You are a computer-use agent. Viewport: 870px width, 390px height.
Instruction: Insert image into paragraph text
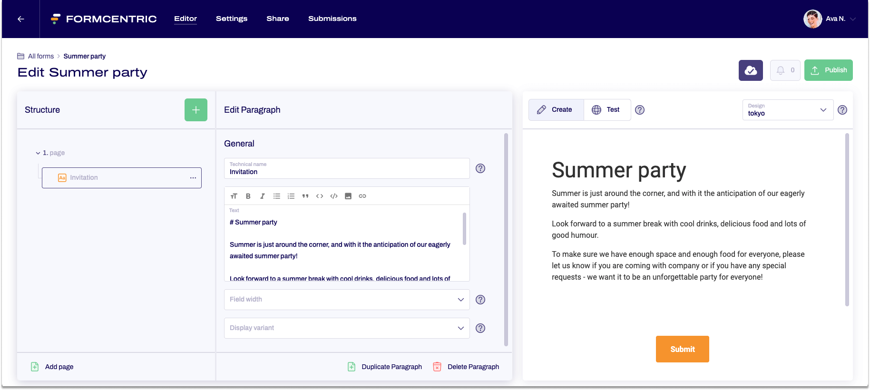pyautogui.click(x=348, y=196)
